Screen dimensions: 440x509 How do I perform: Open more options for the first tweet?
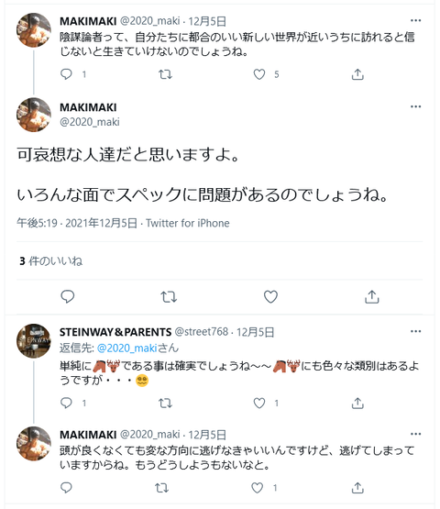point(415,20)
